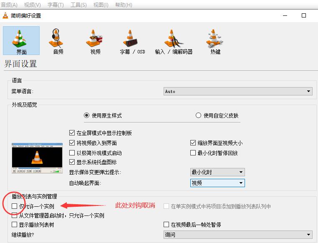Open the 显示媒体变更弹出提示 最小化时 dropdown
Screen dimensions: 318x243
(x=217, y=172)
